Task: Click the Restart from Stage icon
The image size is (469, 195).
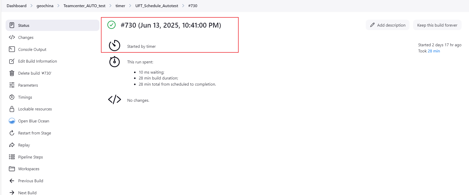Action: [x=12, y=133]
